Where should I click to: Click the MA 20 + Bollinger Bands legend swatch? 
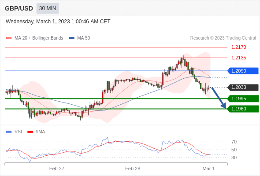[9, 38]
